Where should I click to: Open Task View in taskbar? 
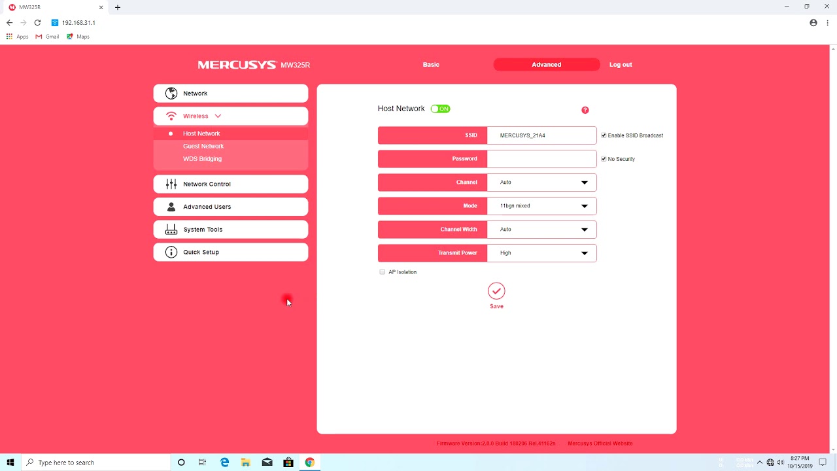point(202,462)
